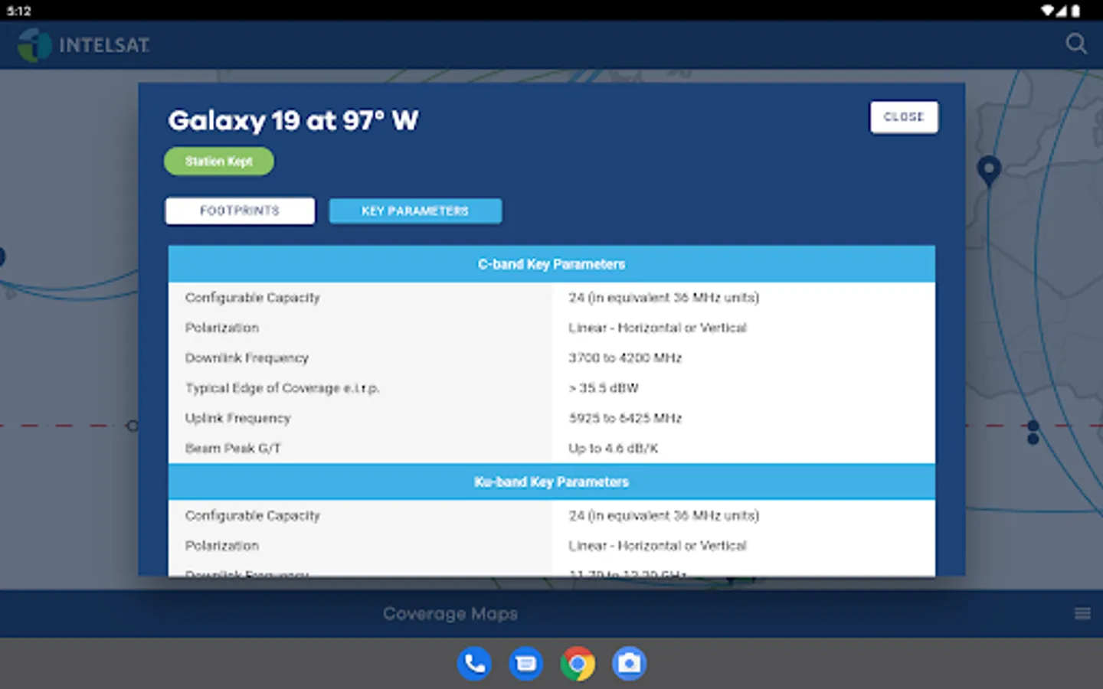Click C-band Polarization label

(222, 328)
